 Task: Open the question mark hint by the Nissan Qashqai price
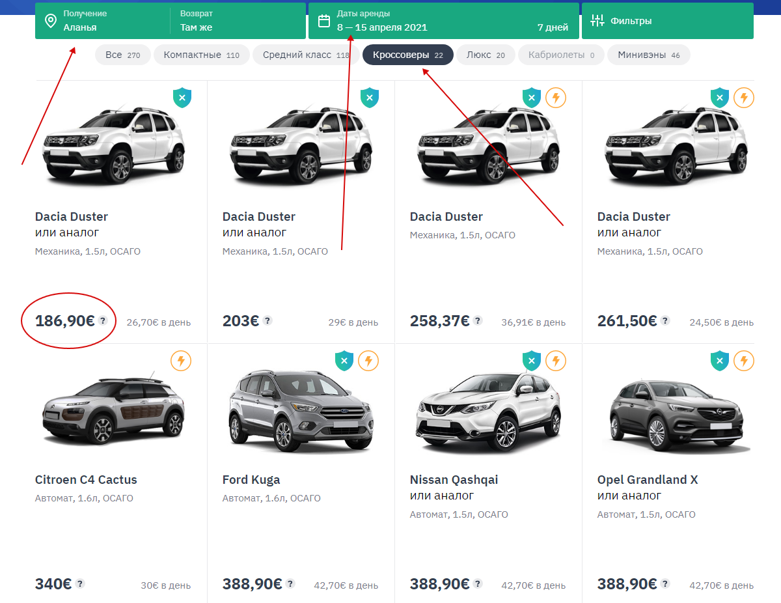[x=478, y=583]
